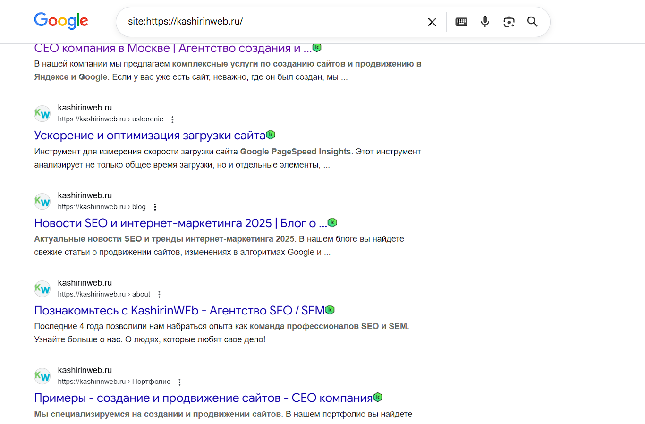Viewport: 645px width, 424px height.
Task: Click the green safety badge after "Ускорение и оптимизация" title
Action: tap(270, 135)
